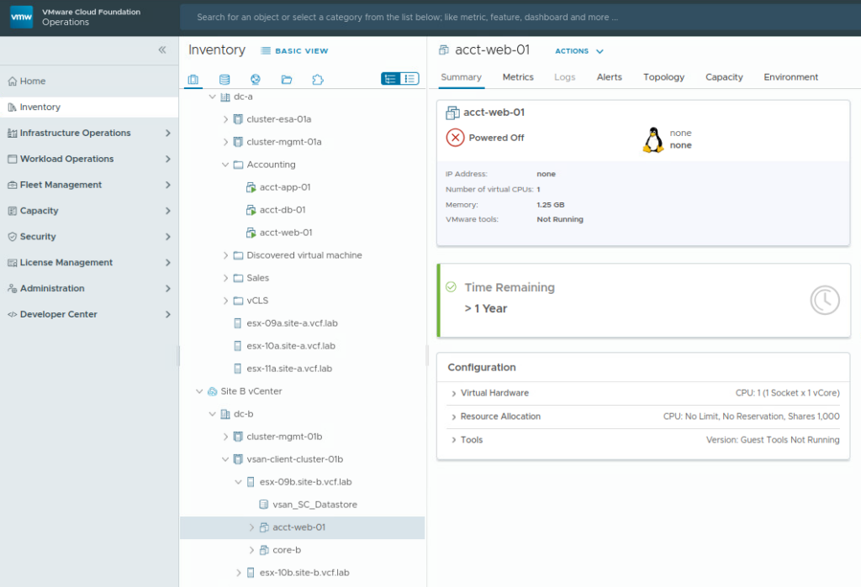
Task: Select the storage datastore inventory icon
Action: tap(224, 80)
